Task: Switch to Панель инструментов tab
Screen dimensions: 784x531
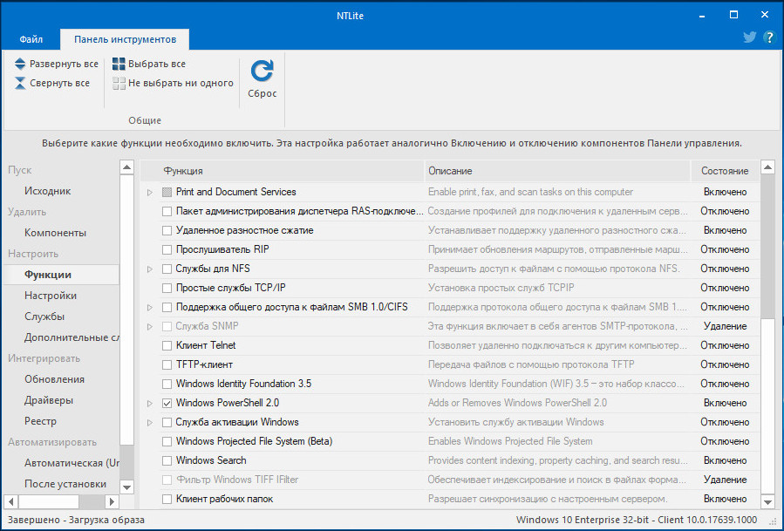Action: [x=125, y=39]
